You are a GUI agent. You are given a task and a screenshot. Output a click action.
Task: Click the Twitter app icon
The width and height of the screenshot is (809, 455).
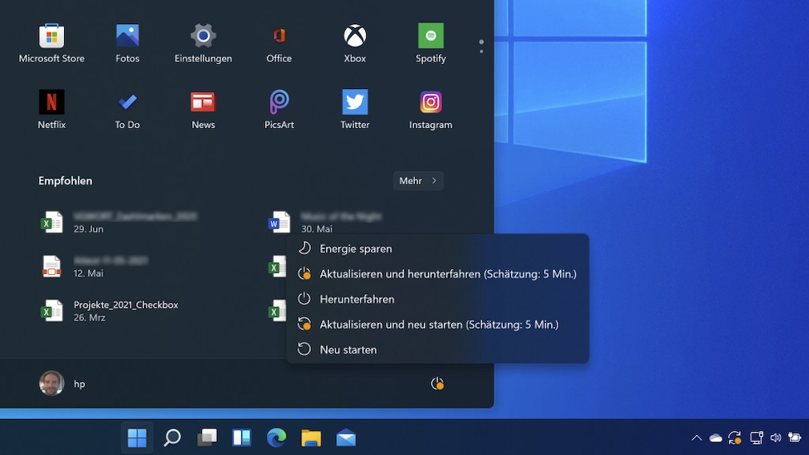pos(355,110)
